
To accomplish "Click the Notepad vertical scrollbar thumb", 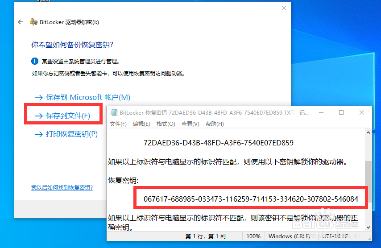I will pyautogui.click(x=368, y=182).
